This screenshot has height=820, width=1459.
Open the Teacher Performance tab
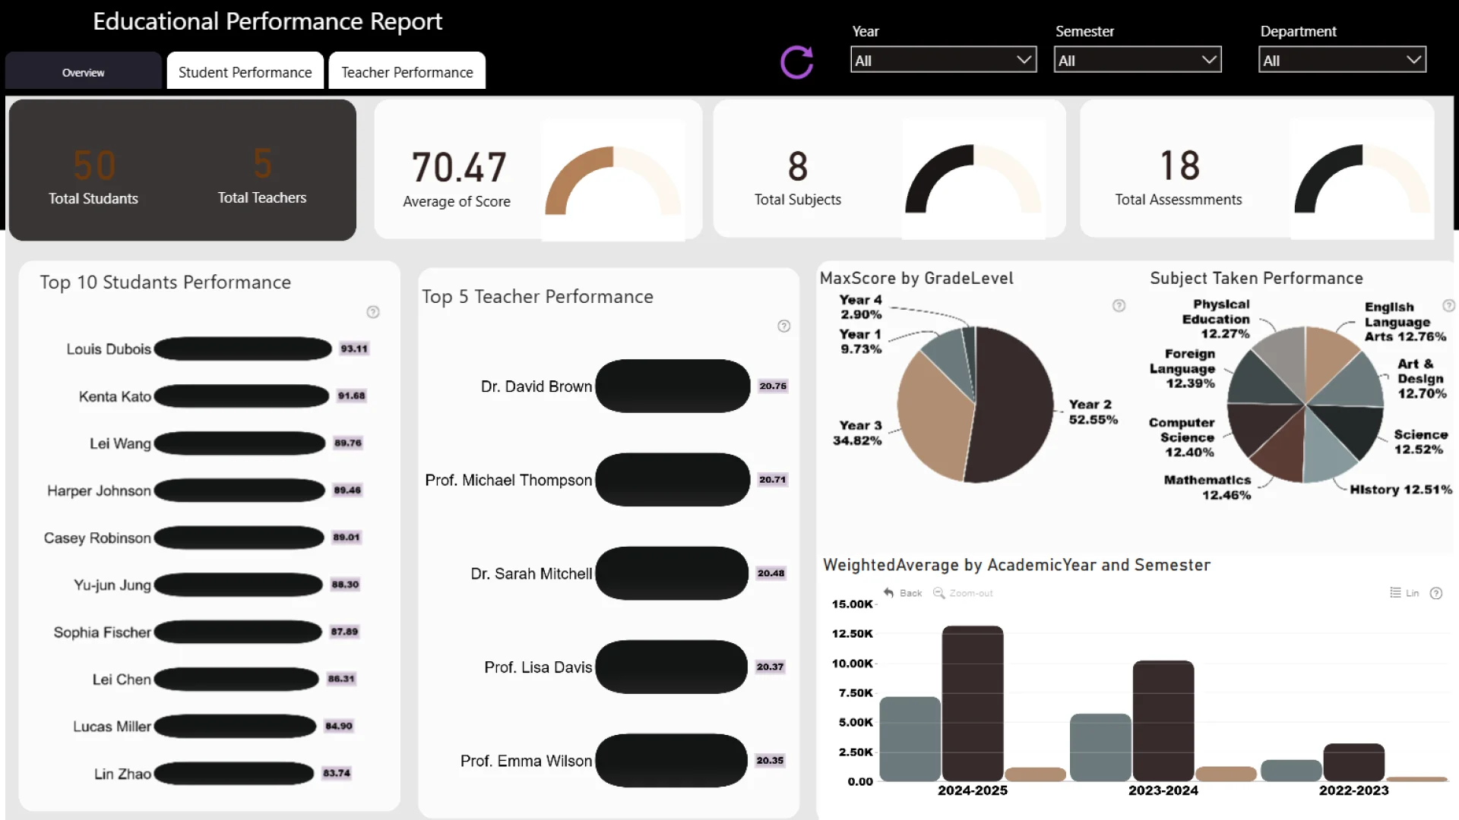pyautogui.click(x=407, y=72)
